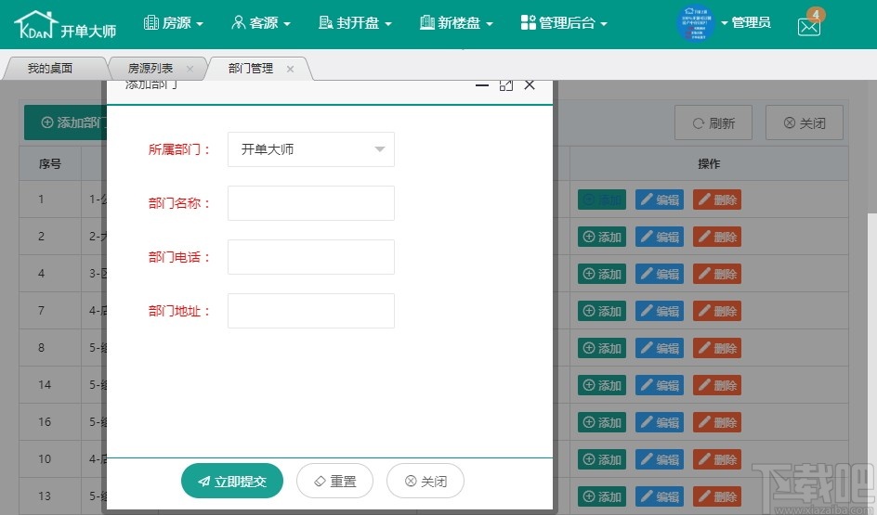
Task: Switch to the 我的桌面 tab
Action: [x=50, y=69]
